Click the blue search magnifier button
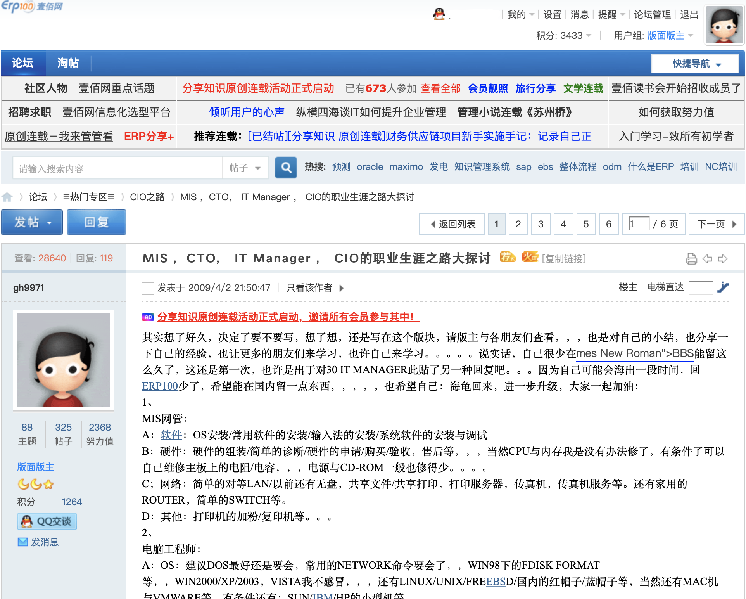The image size is (746, 599). coord(286,168)
